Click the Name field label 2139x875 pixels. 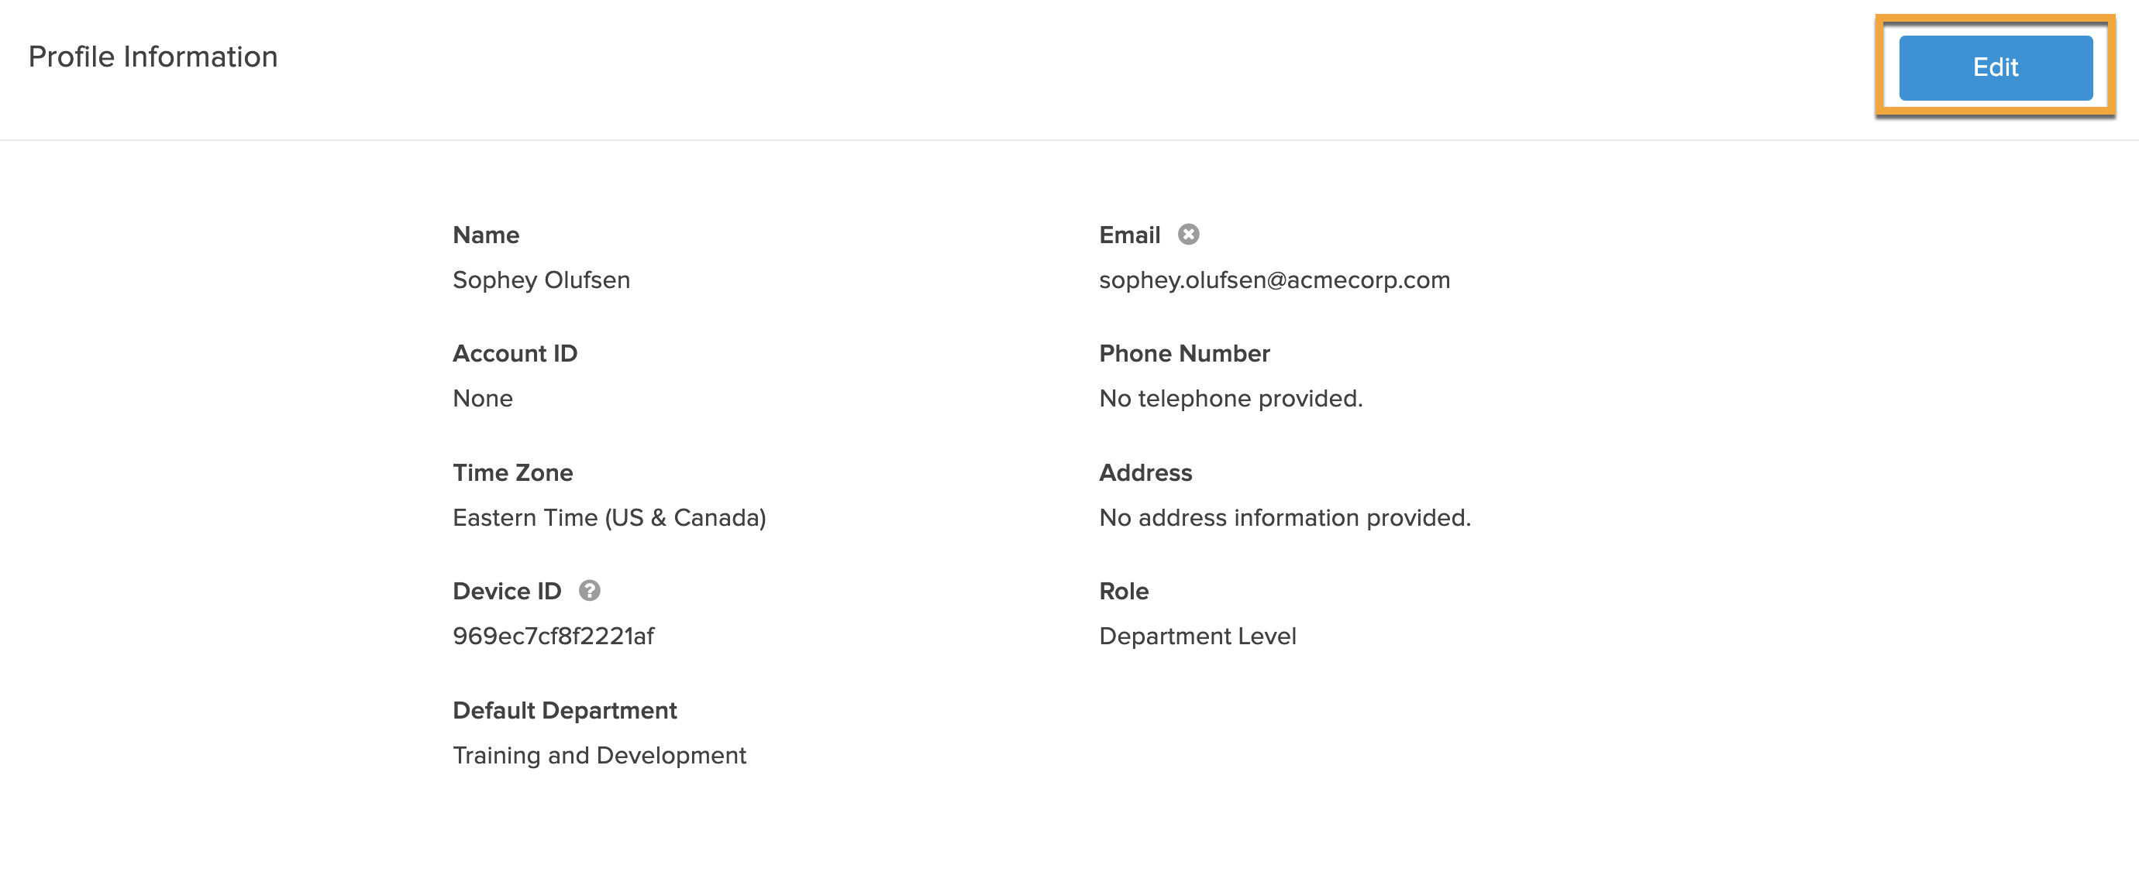[x=486, y=235]
